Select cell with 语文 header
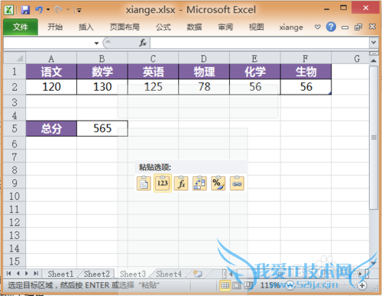Viewport: 382px width, 296px height. click(51, 72)
